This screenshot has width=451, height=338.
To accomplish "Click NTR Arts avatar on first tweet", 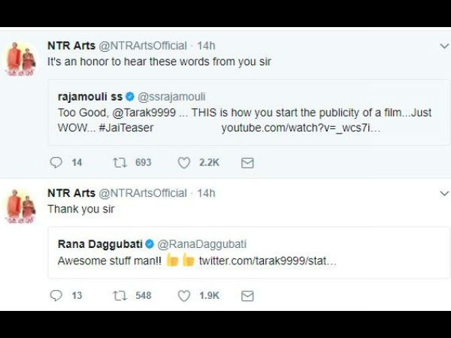I will [21, 56].
